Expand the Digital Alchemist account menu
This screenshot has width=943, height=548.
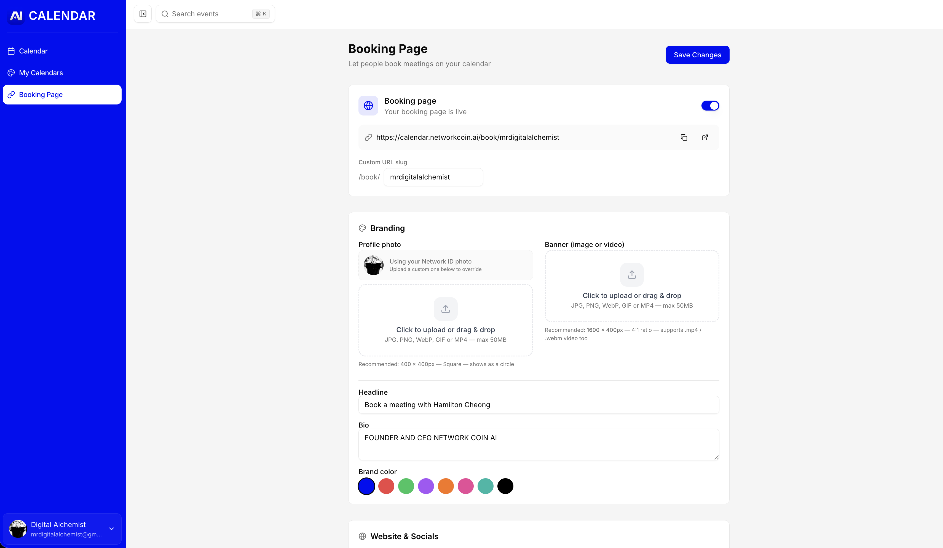click(111, 528)
